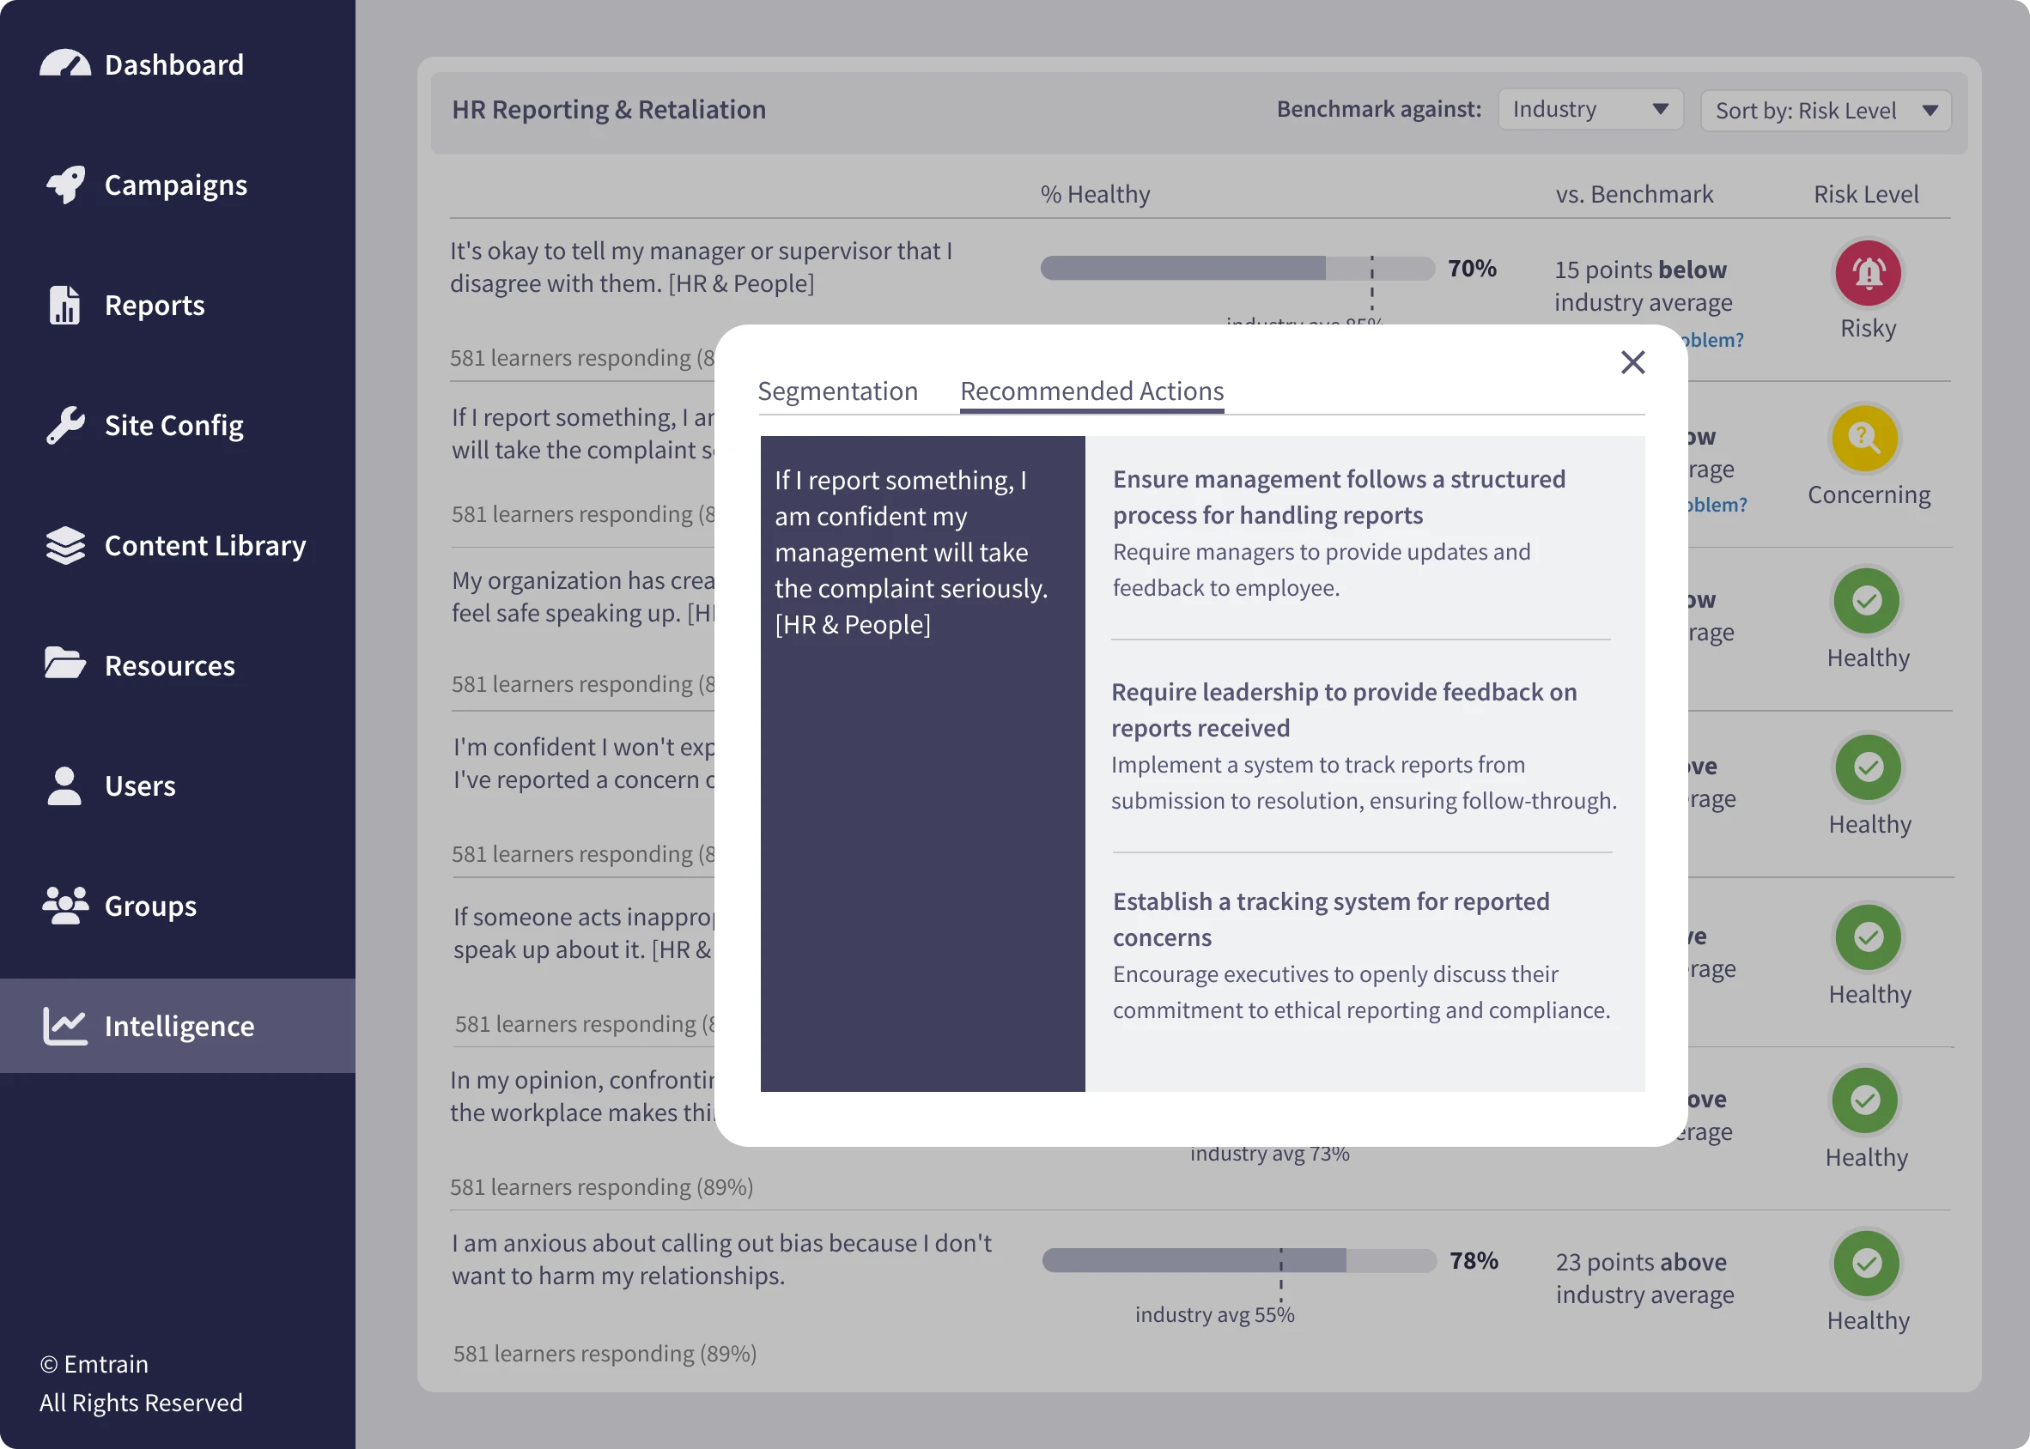Close the recommended actions dialog
Image resolution: width=2030 pixels, height=1449 pixels.
(1632, 362)
